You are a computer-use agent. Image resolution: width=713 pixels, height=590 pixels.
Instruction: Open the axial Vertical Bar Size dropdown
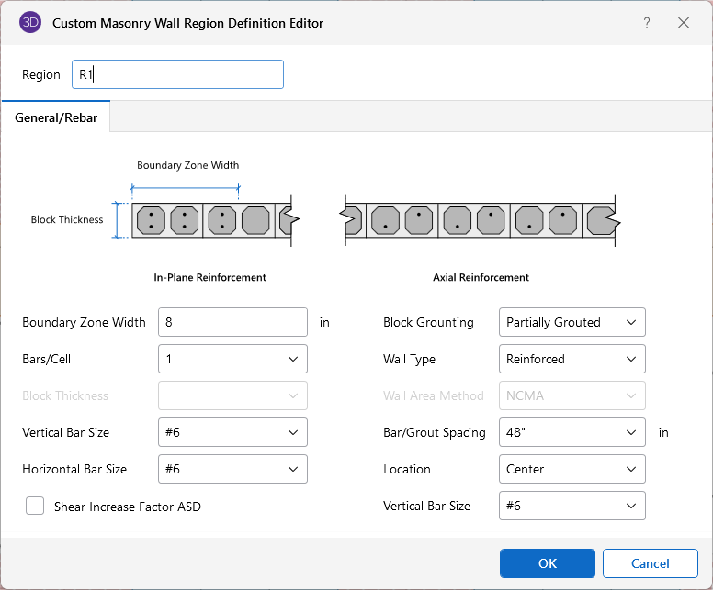tap(572, 506)
